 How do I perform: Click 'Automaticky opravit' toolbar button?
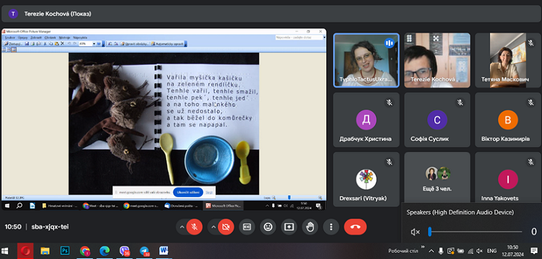click(167, 44)
